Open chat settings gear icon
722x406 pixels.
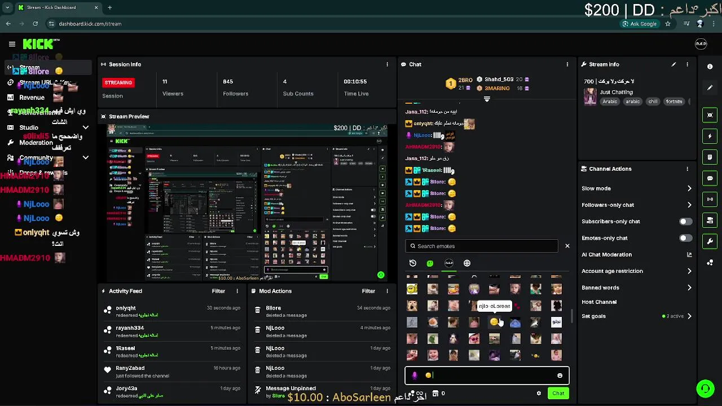pyautogui.click(x=539, y=394)
